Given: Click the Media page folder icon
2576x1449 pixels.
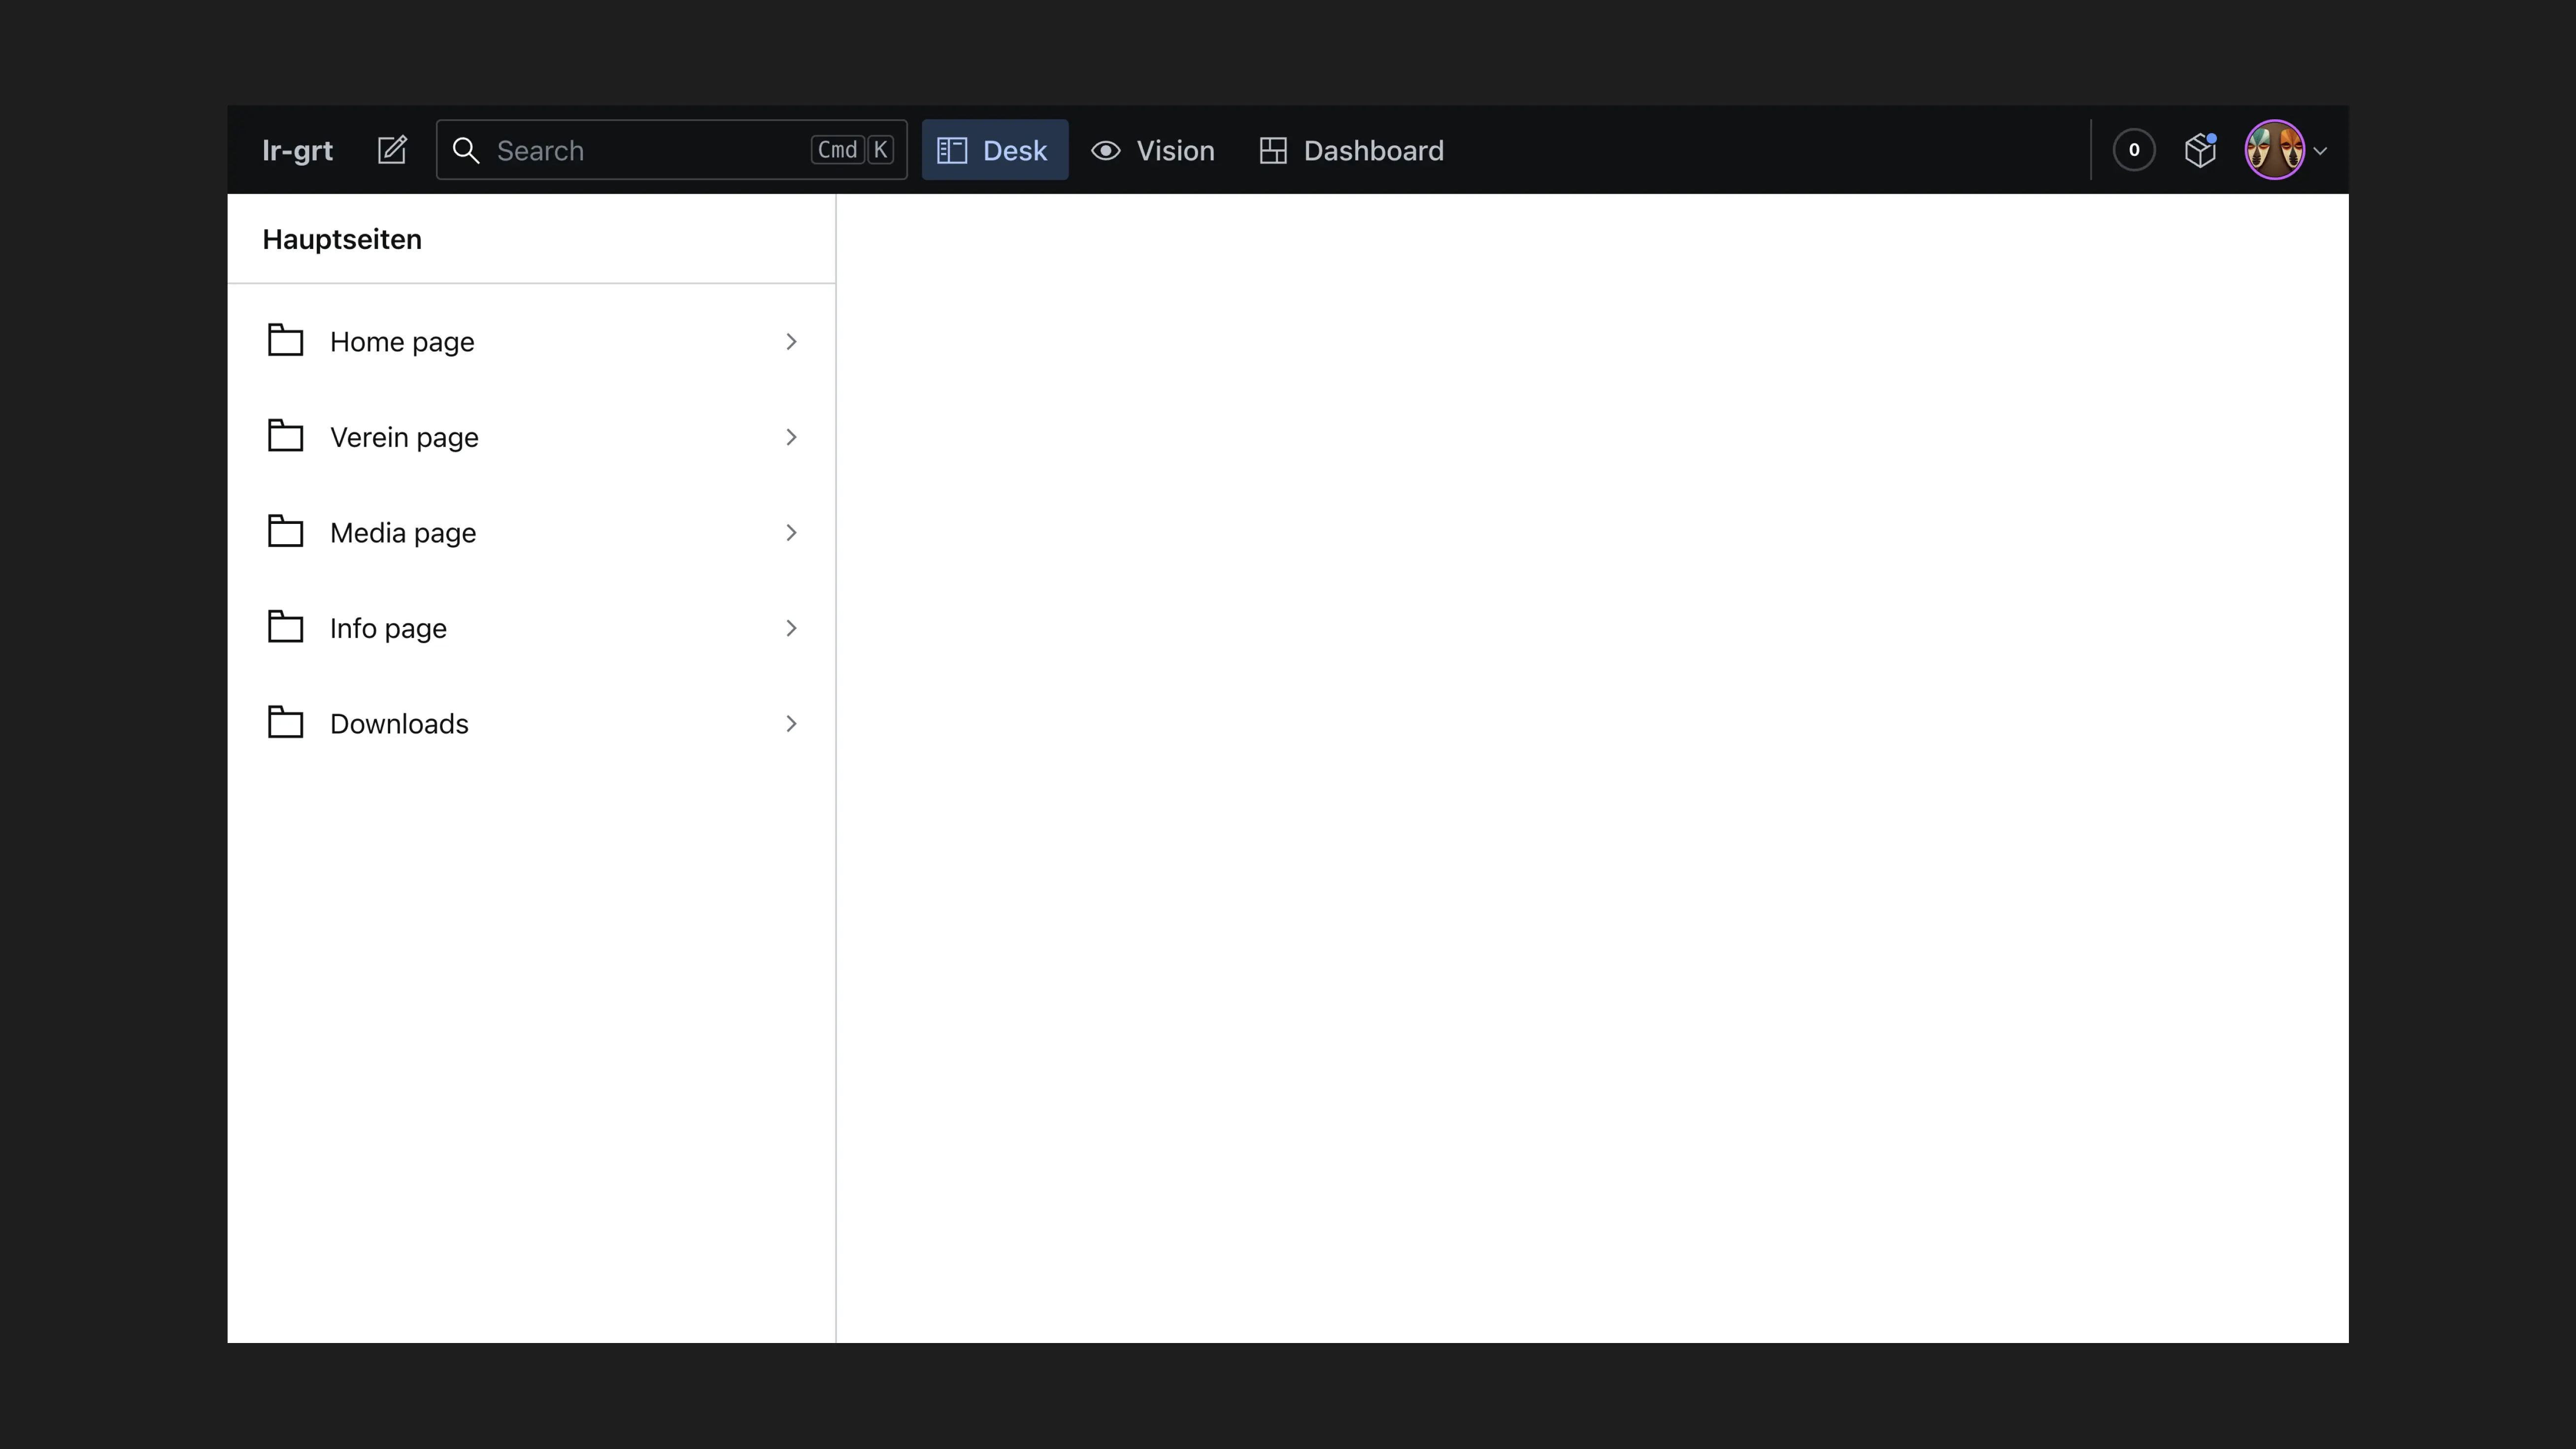Looking at the screenshot, I should pos(285,531).
